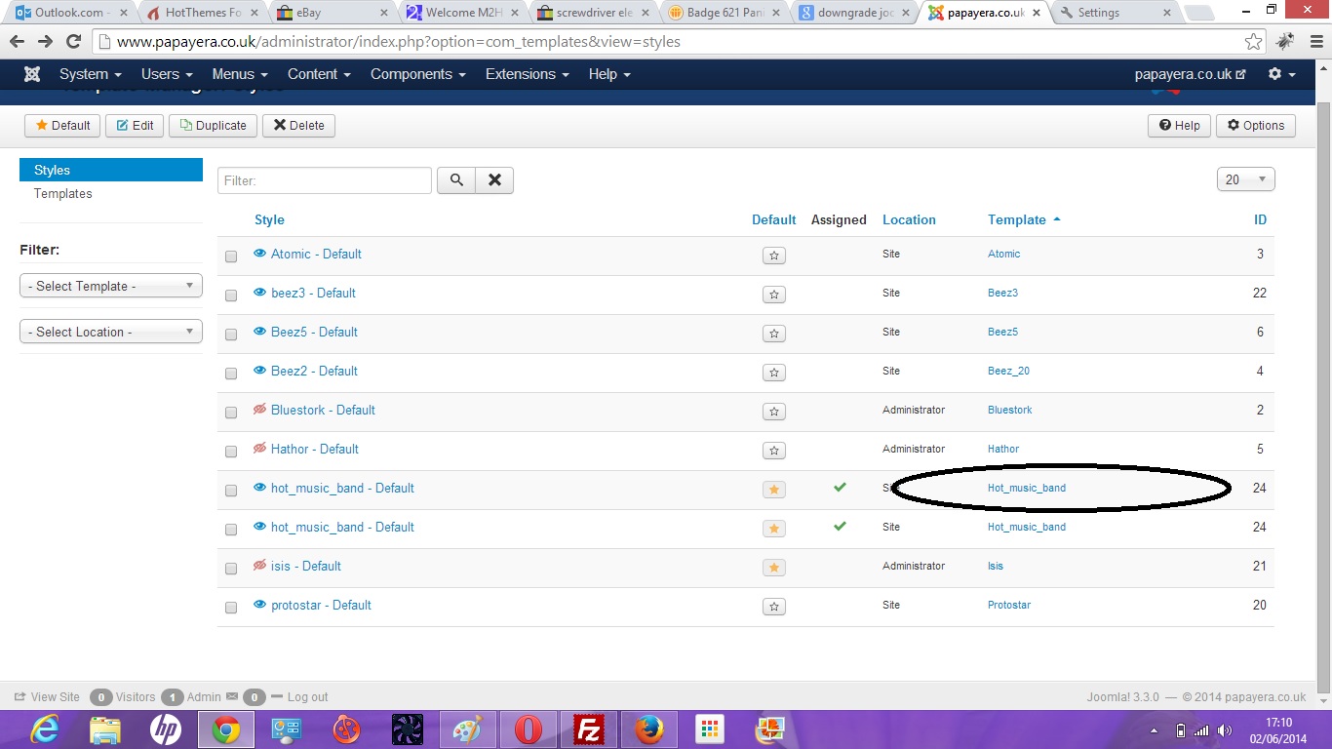Viewport: 1332px width, 749px height.
Task: Open FileZilla from the taskbar
Action: (589, 729)
